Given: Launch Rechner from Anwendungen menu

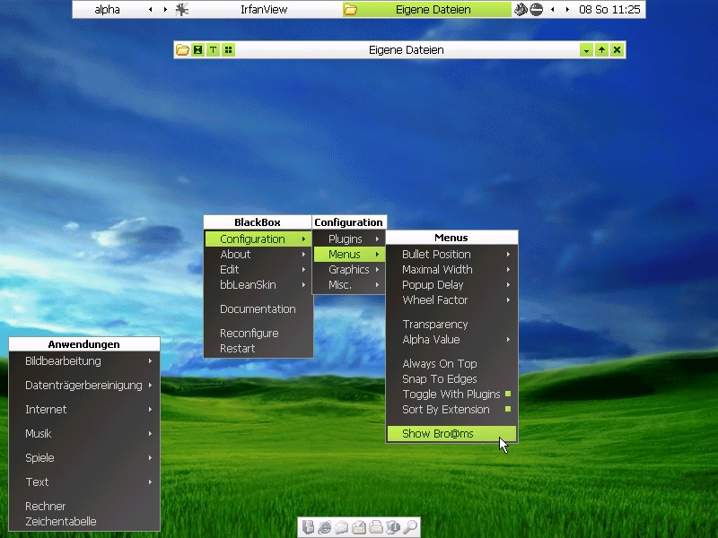Looking at the screenshot, I should click(84, 507).
